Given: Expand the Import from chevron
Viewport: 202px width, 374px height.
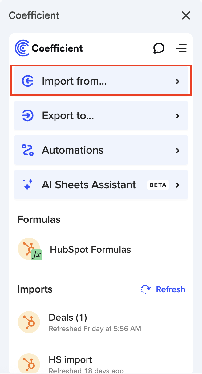Looking at the screenshot, I should click(177, 81).
